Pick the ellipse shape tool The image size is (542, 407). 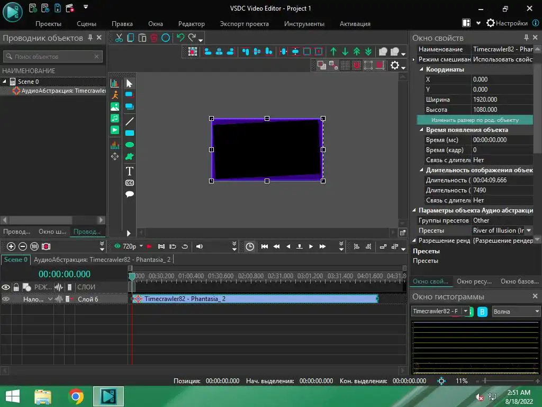(129, 145)
